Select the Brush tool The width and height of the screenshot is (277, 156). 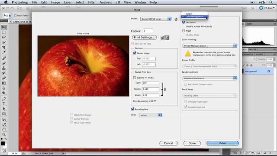click(4, 63)
